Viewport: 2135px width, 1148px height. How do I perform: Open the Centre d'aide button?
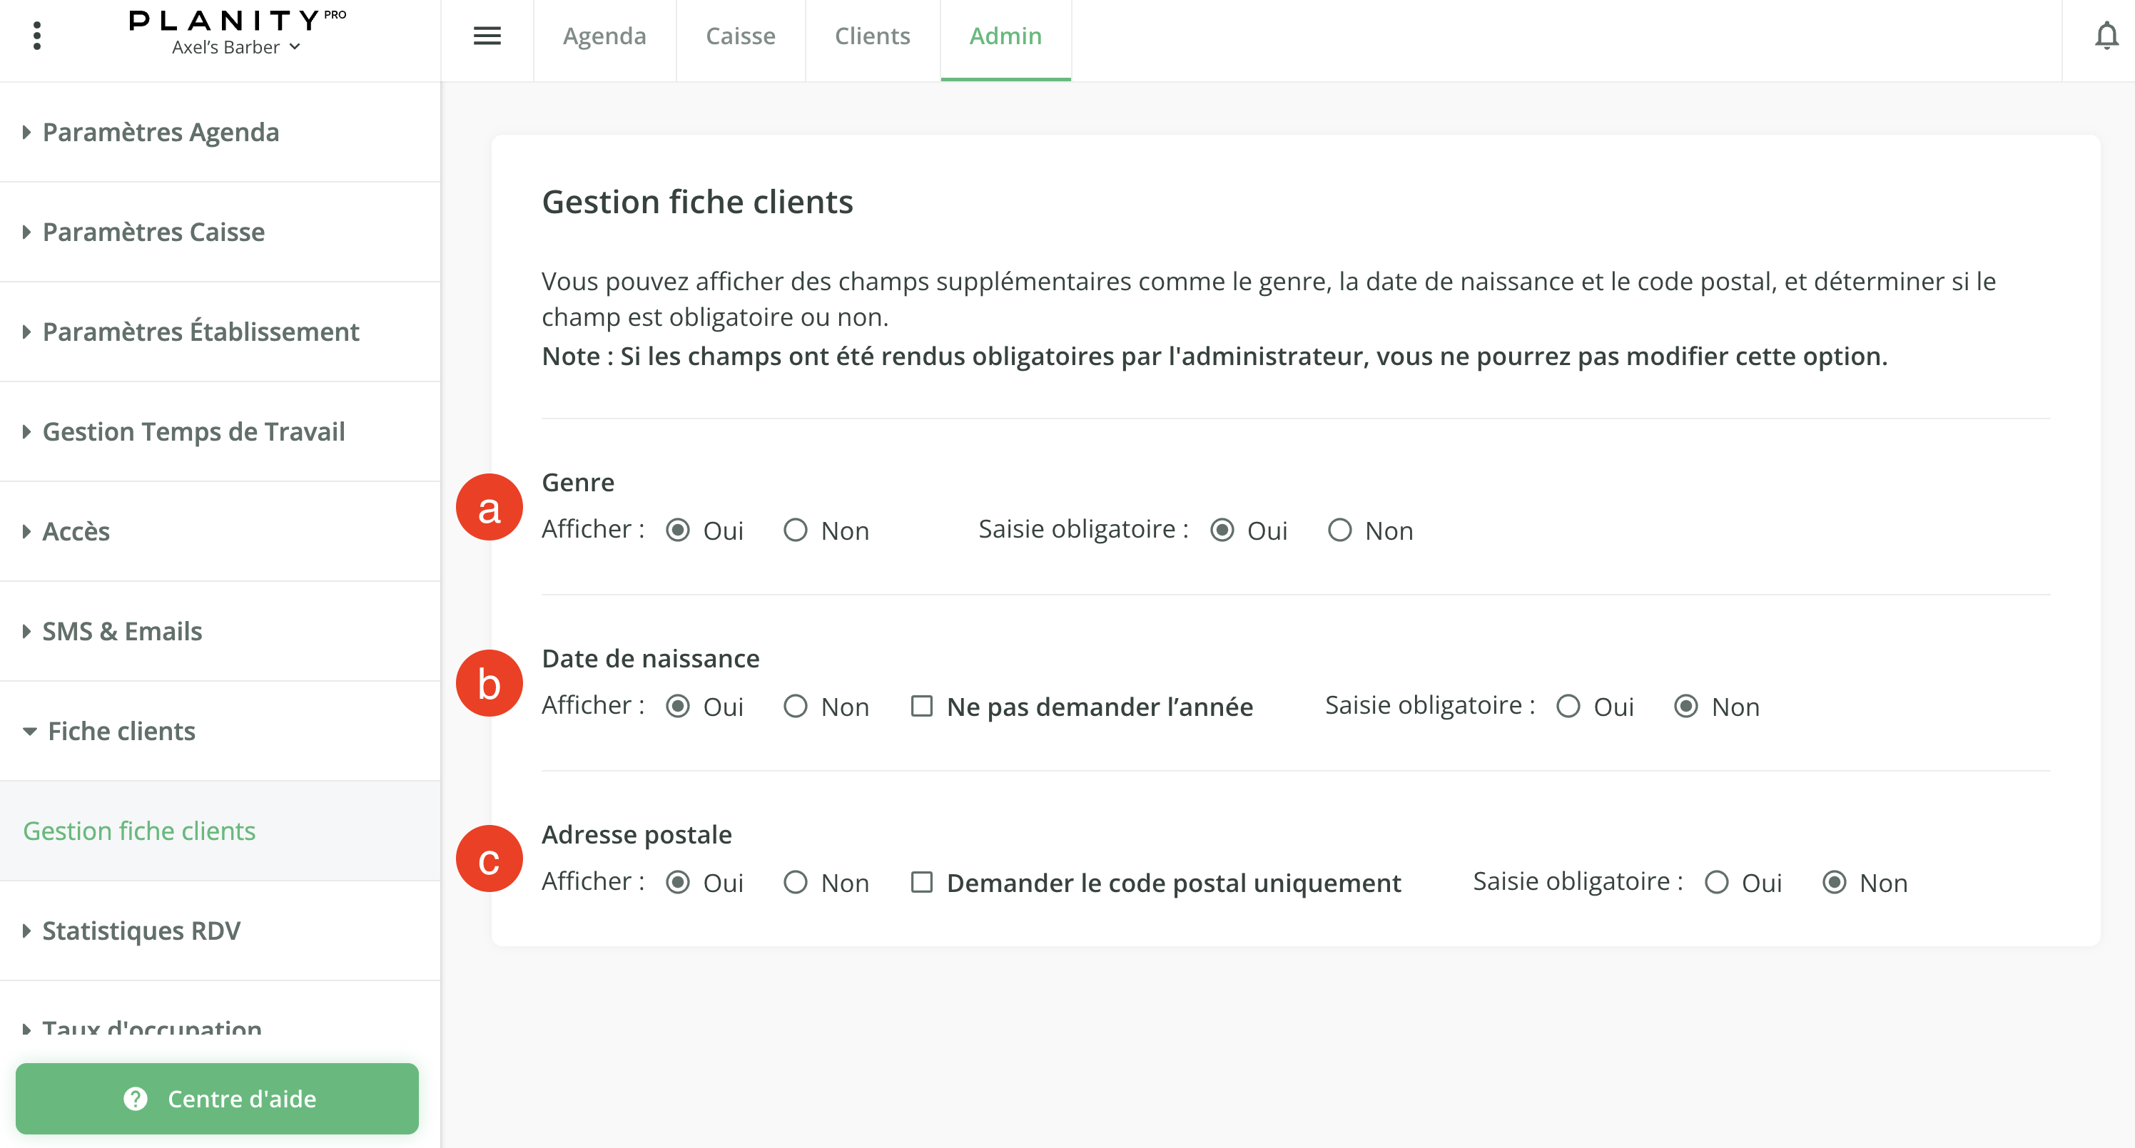217,1098
